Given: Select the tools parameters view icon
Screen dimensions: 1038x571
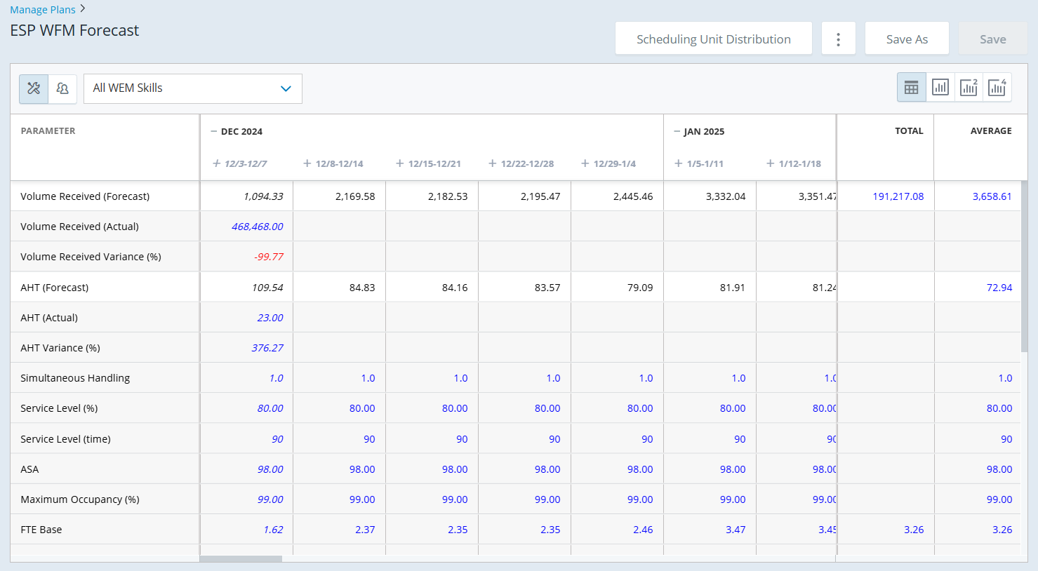Looking at the screenshot, I should click(x=34, y=88).
